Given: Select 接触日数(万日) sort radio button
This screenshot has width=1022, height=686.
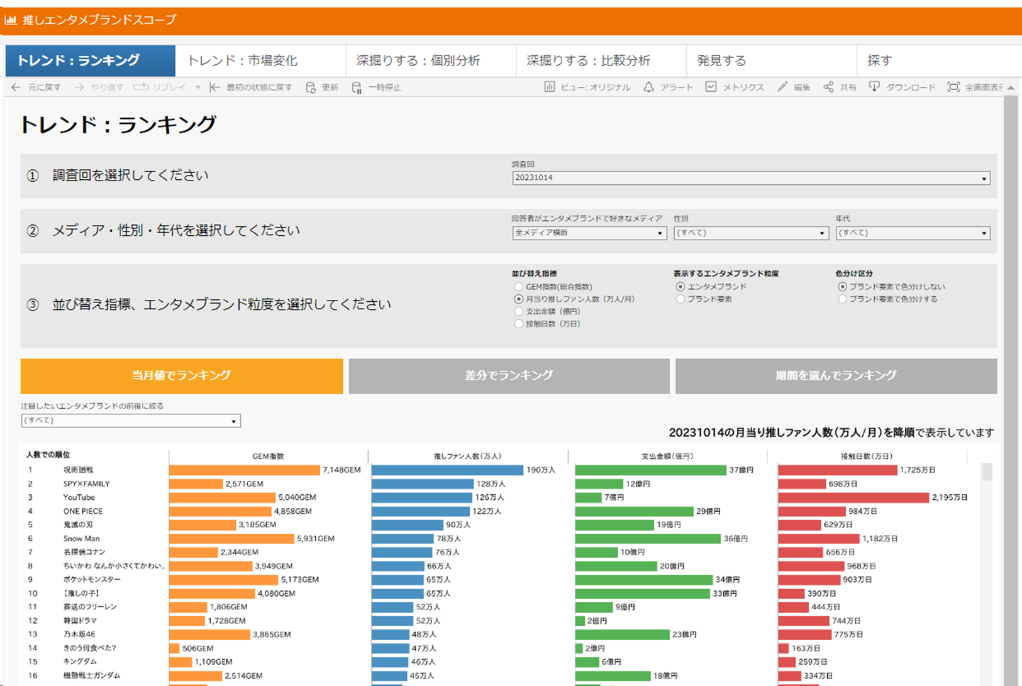Looking at the screenshot, I should tap(519, 324).
